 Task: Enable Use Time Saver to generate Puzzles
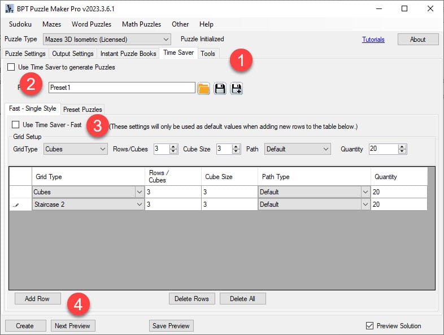pyautogui.click(x=11, y=67)
